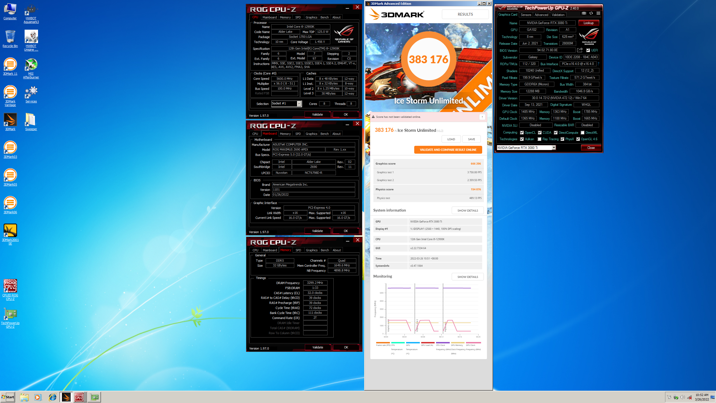
Task: Open the Recycle Bin on the desktop
Action: pyautogui.click(x=10, y=39)
